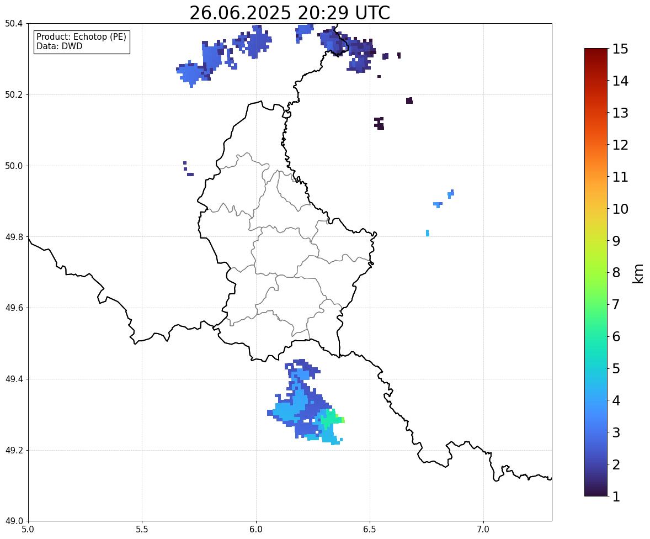Click the y-axis label '49.4'
This screenshot has width=650, height=539.
tap(14, 379)
